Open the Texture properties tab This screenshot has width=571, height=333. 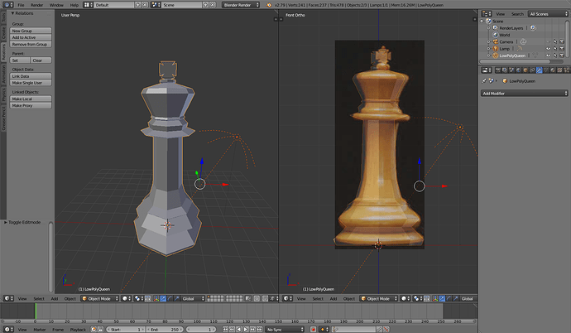coord(559,70)
